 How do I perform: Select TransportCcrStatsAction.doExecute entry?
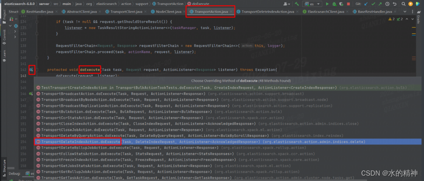[228, 118]
